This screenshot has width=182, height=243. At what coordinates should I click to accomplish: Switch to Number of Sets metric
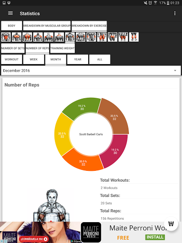13,48
